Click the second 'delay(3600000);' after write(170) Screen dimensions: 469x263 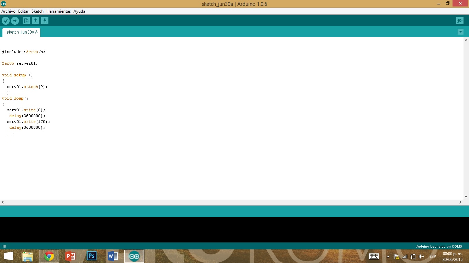[x=27, y=128]
